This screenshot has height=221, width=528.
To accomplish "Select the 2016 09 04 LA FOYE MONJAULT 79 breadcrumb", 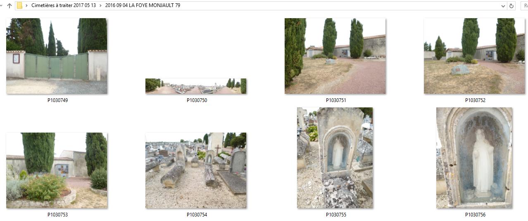I will (143, 6).
